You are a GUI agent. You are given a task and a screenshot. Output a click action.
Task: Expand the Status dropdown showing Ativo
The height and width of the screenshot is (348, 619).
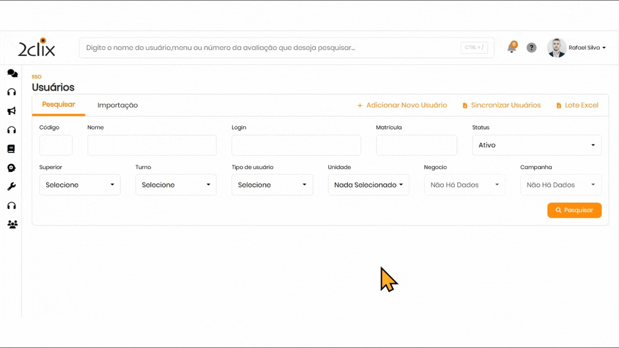tap(536, 145)
